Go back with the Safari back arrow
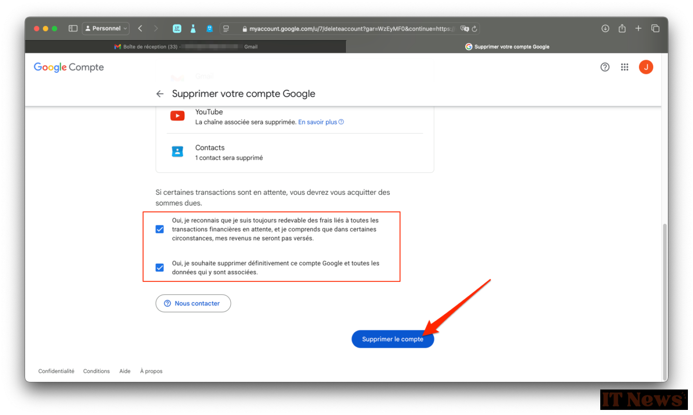693x415 pixels. 140,29
